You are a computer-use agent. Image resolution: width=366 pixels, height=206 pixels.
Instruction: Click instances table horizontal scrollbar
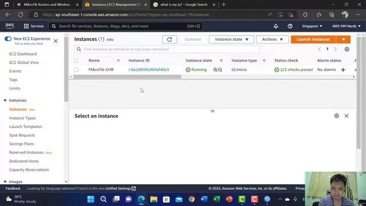[127, 77]
